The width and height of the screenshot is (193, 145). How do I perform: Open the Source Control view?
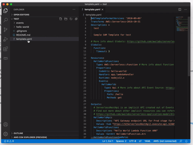(5, 29)
